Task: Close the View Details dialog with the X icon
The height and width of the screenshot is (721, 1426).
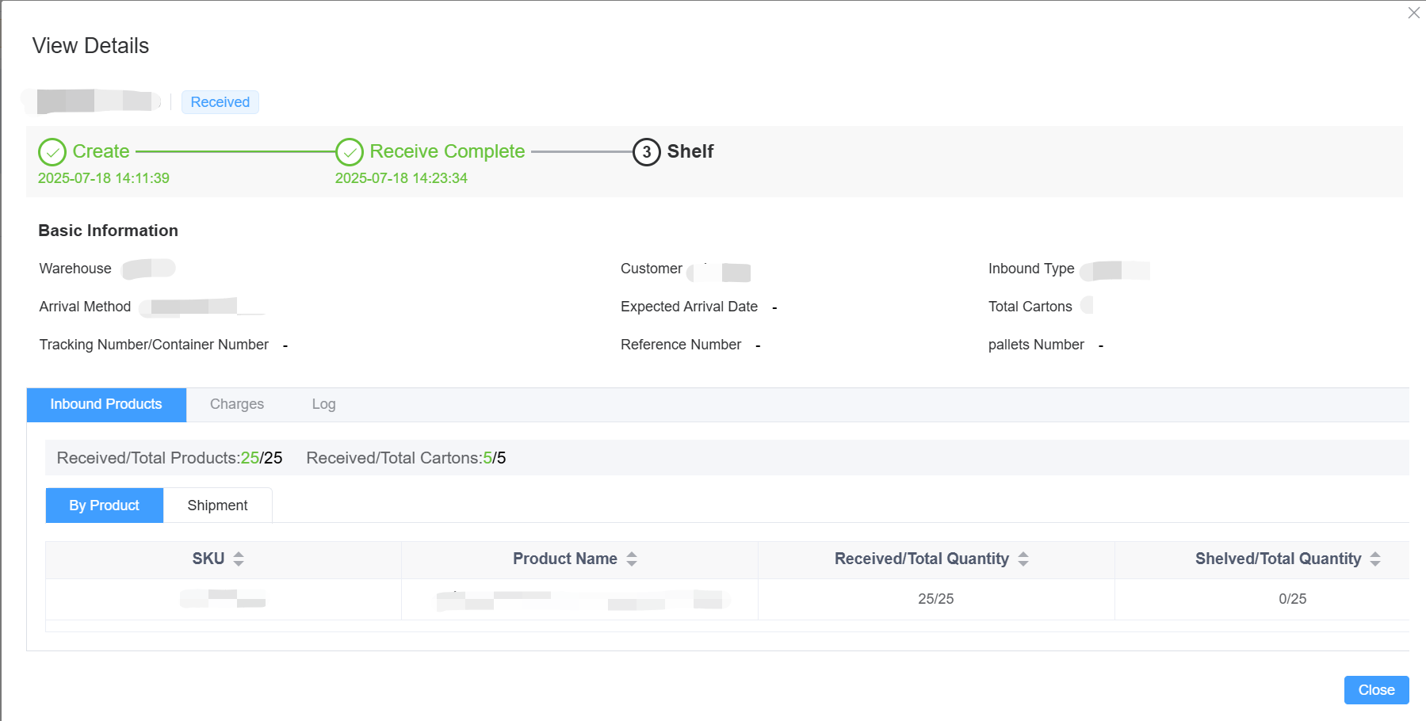Action: click(1413, 13)
